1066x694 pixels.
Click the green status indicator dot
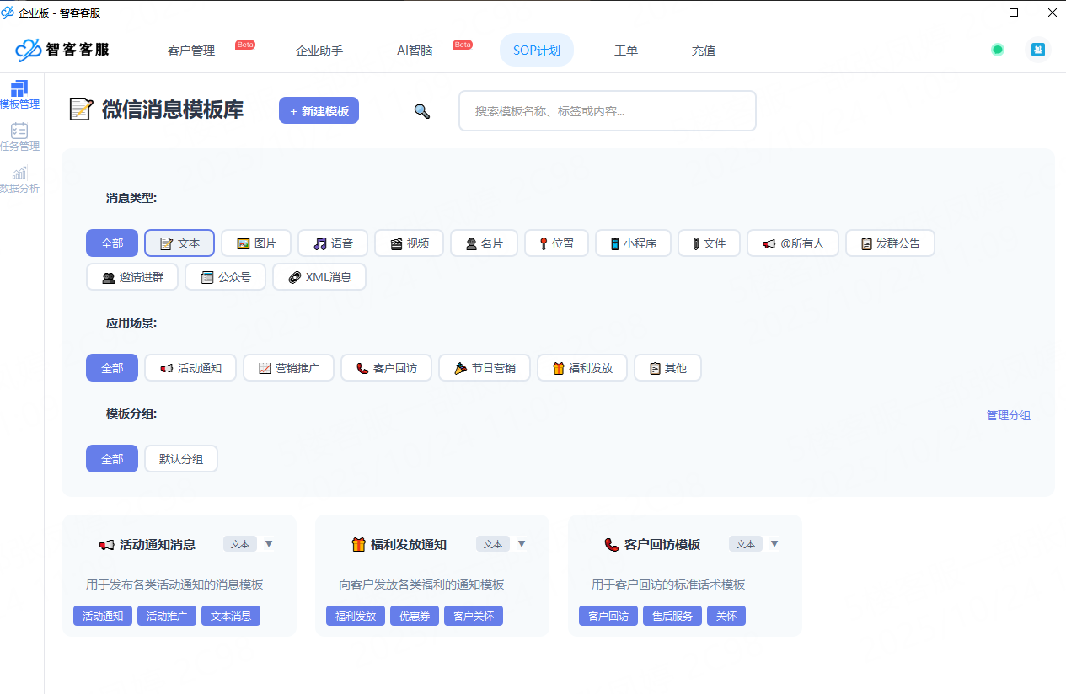(x=997, y=50)
